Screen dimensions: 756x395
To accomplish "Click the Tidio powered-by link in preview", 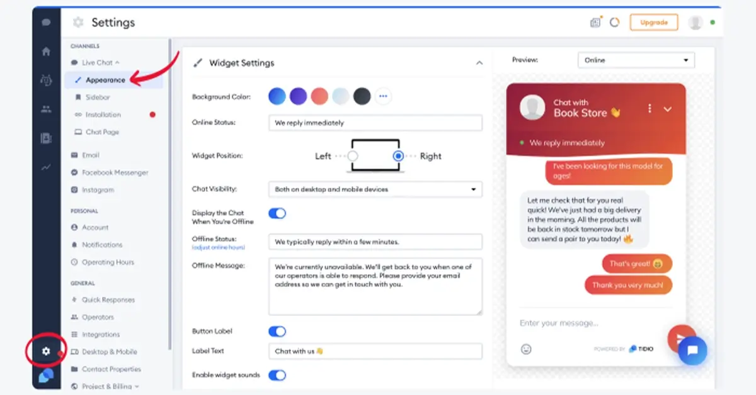I will coord(641,348).
